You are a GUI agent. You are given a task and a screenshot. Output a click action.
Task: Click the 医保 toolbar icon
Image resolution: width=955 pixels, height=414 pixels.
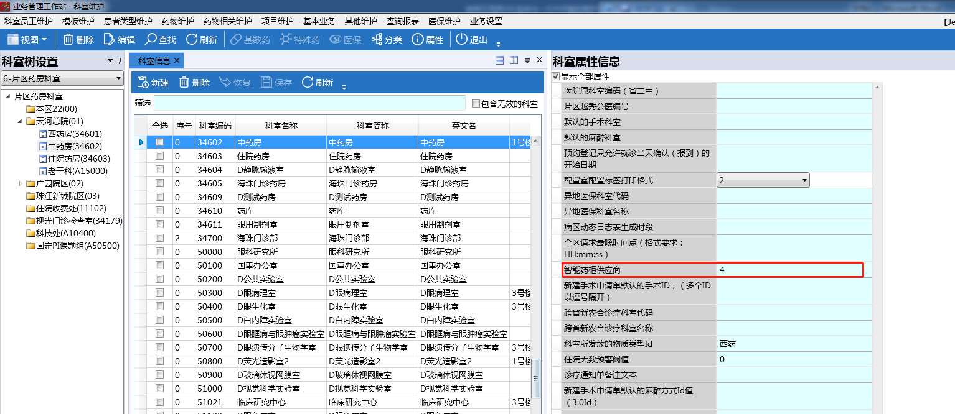click(335, 39)
